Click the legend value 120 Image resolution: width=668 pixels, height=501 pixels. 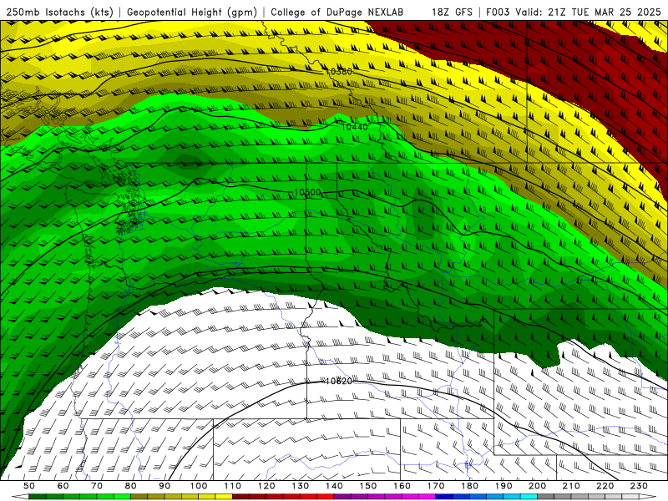pyautogui.click(x=266, y=486)
